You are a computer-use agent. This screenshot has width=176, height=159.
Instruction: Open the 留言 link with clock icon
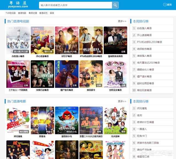tap(167, 5)
